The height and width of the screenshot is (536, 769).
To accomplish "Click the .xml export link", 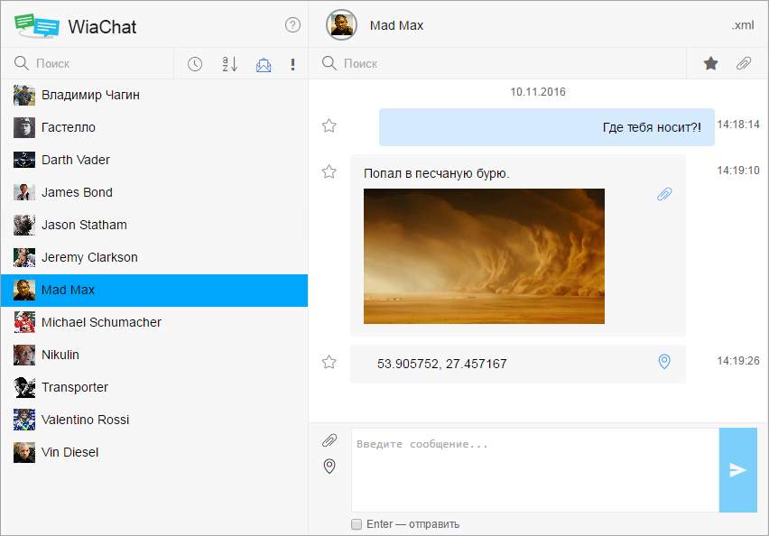I will [743, 25].
